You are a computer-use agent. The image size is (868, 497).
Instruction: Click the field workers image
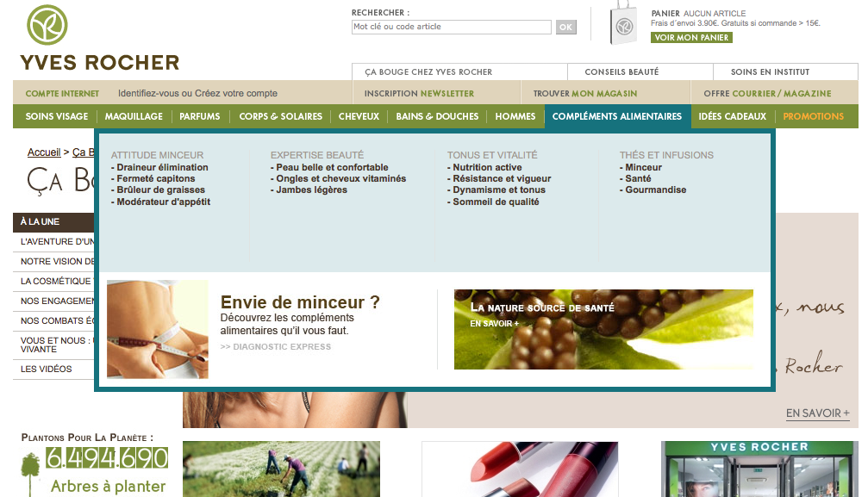[280, 469]
